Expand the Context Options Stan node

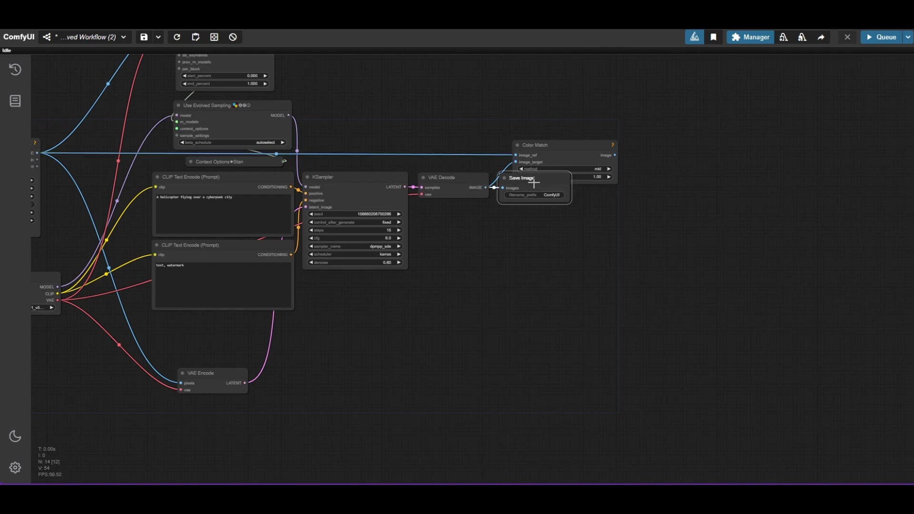(x=191, y=162)
